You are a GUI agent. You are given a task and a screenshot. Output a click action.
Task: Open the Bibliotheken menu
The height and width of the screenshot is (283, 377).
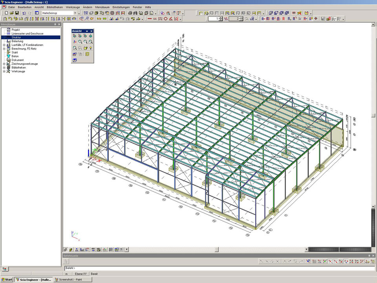coord(55,7)
